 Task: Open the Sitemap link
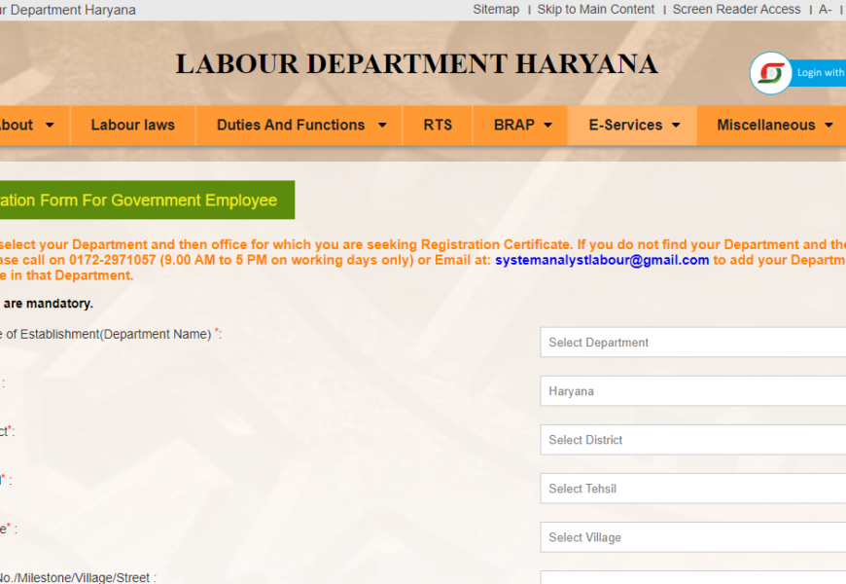[496, 10]
